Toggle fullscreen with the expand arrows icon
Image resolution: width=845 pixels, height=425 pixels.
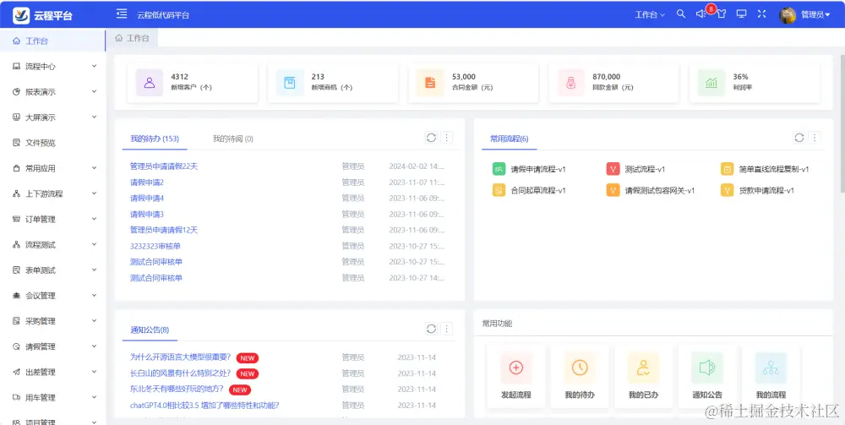(x=761, y=14)
